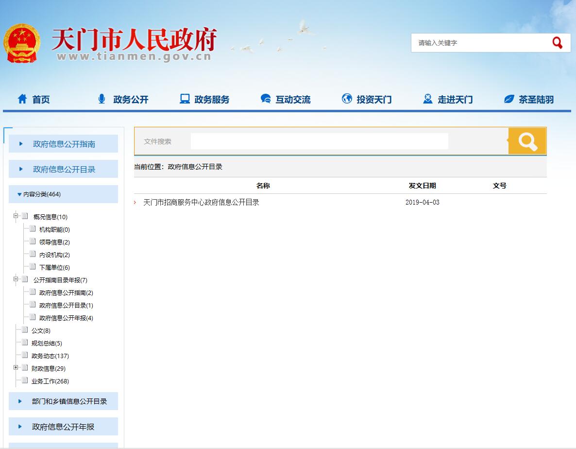Click the home icon beside 首页
576x449 pixels.
22,99
